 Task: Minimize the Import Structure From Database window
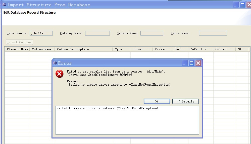click(x=236, y=5)
